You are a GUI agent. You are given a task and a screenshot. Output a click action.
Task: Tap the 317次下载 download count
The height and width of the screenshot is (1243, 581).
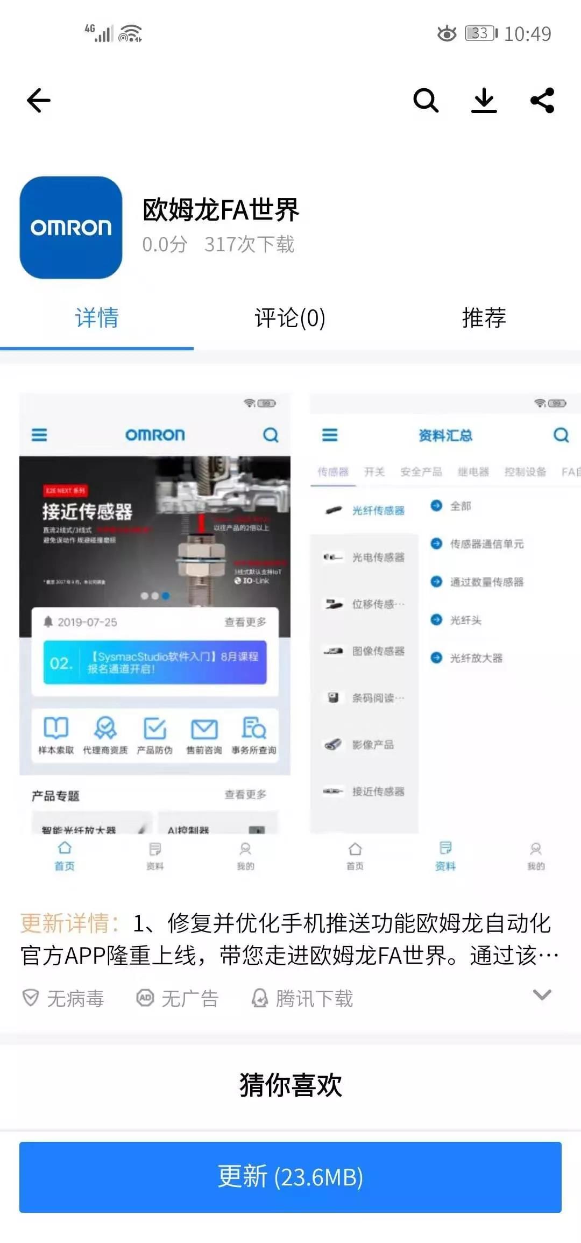point(249,245)
